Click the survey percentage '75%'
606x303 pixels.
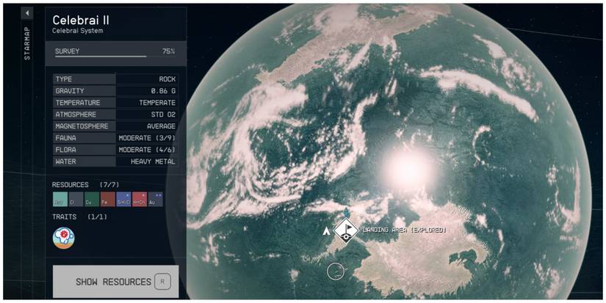pos(168,51)
